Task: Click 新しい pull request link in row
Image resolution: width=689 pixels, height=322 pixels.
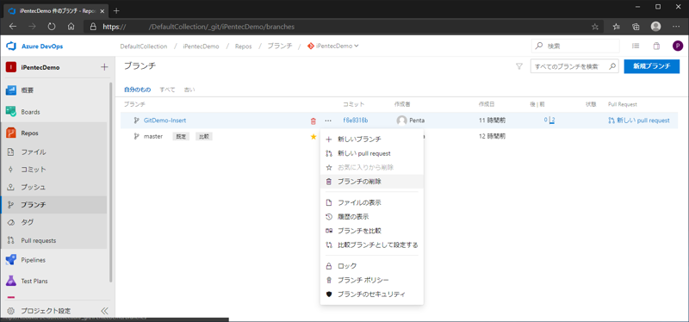Action: click(x=639, y=121)
